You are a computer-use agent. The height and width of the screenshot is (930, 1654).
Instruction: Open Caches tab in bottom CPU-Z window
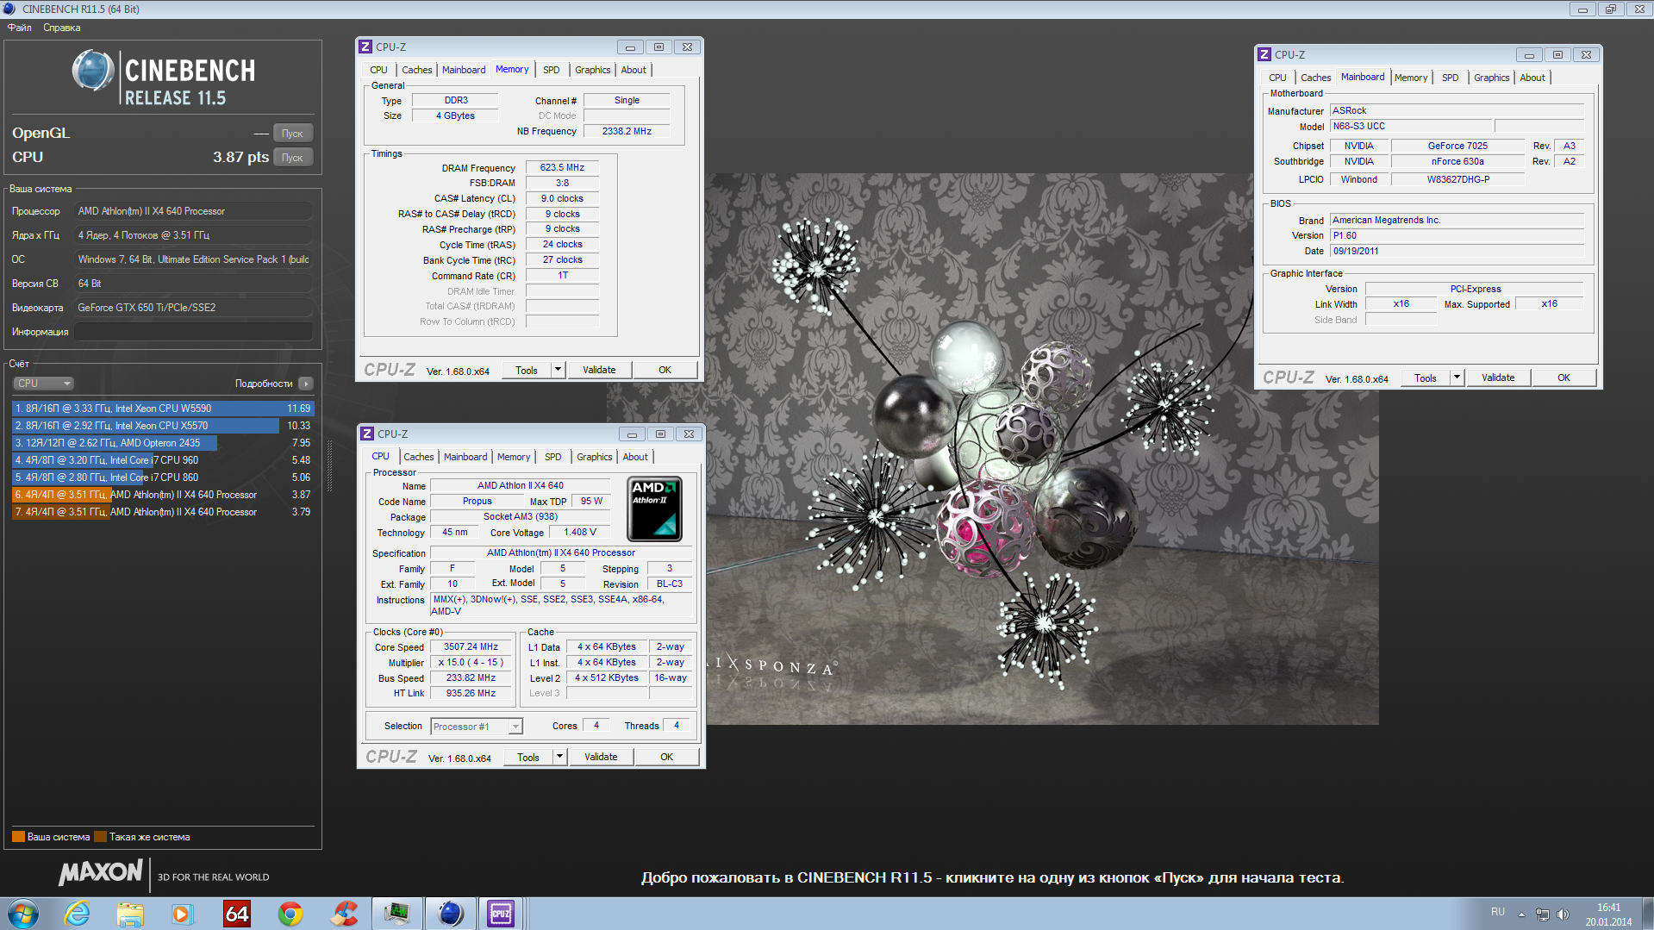tap(419, 457)
